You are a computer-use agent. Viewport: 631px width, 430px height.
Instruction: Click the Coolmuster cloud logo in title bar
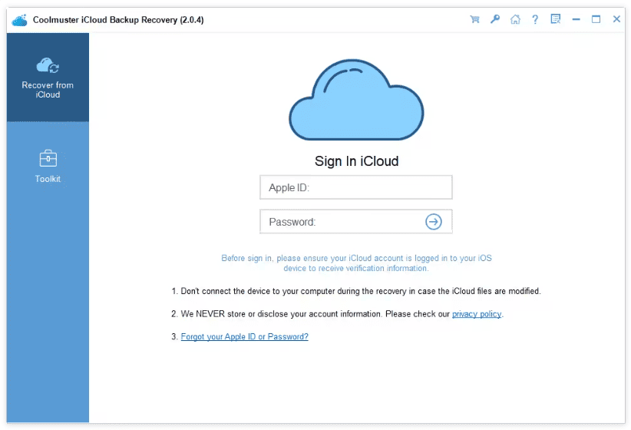click(x=19, y=20)
